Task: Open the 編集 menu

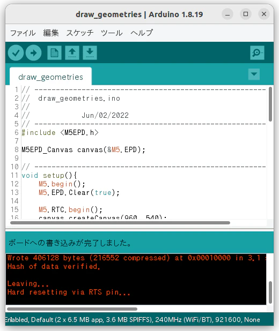Action: (x=51, y=33)
